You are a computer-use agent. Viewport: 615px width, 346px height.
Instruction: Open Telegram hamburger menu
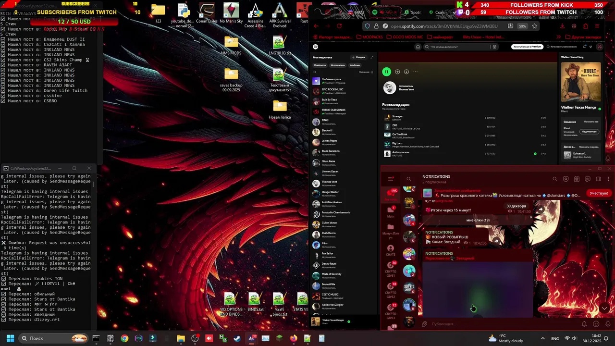391,179
